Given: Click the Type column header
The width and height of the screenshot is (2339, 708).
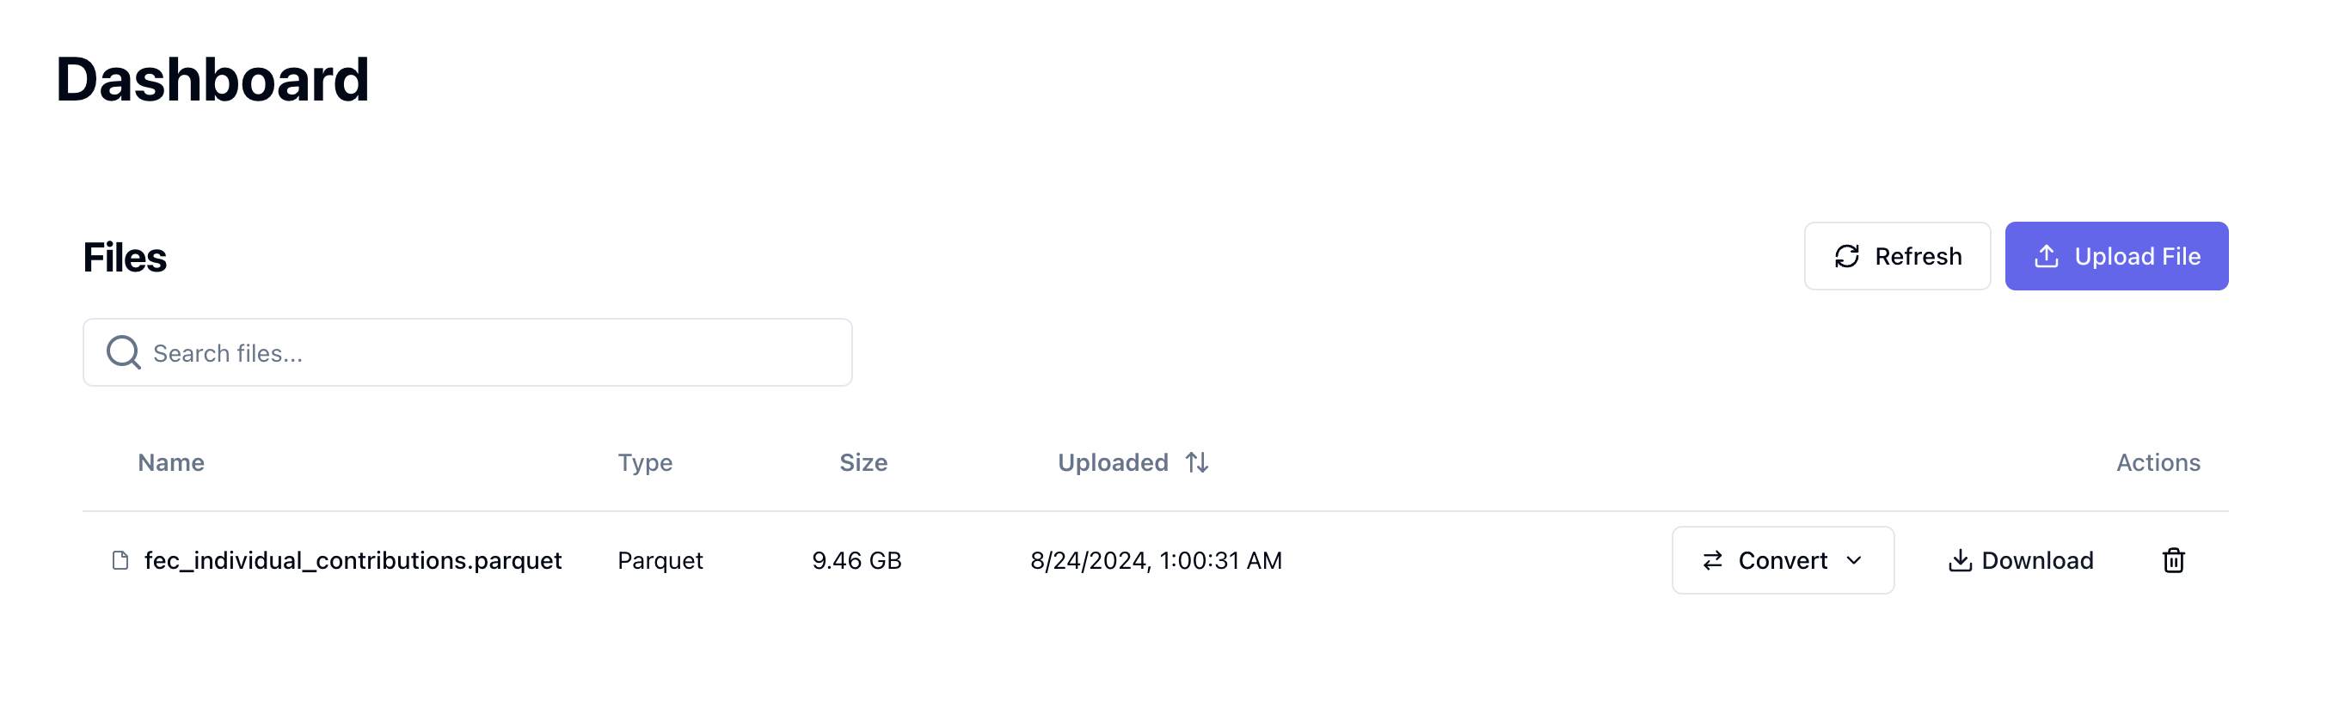Looking at the screenshot, I should coord(645,463).
